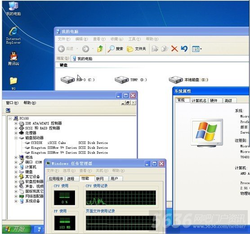
Task: Open the 编辑(E) menu in 我的电脑
Action: 81,39
